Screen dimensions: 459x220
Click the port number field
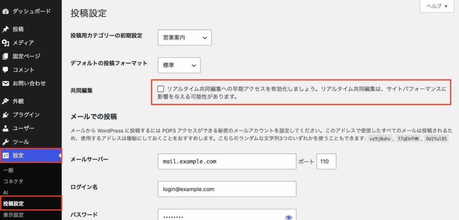pos(326,161)
